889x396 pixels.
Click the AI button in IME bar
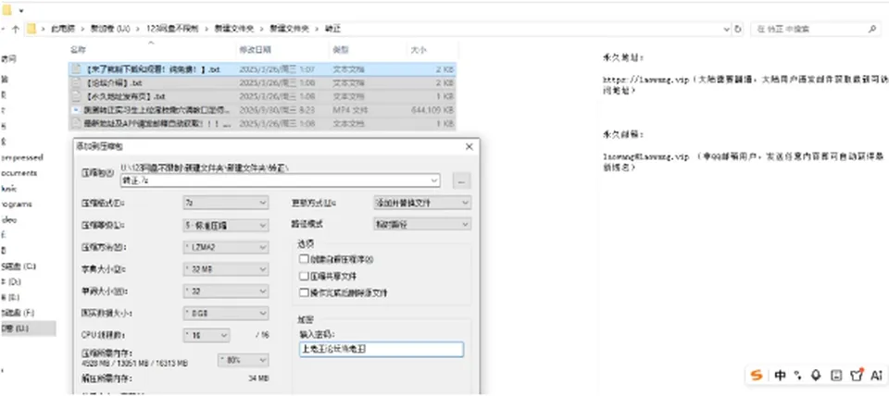876,375
